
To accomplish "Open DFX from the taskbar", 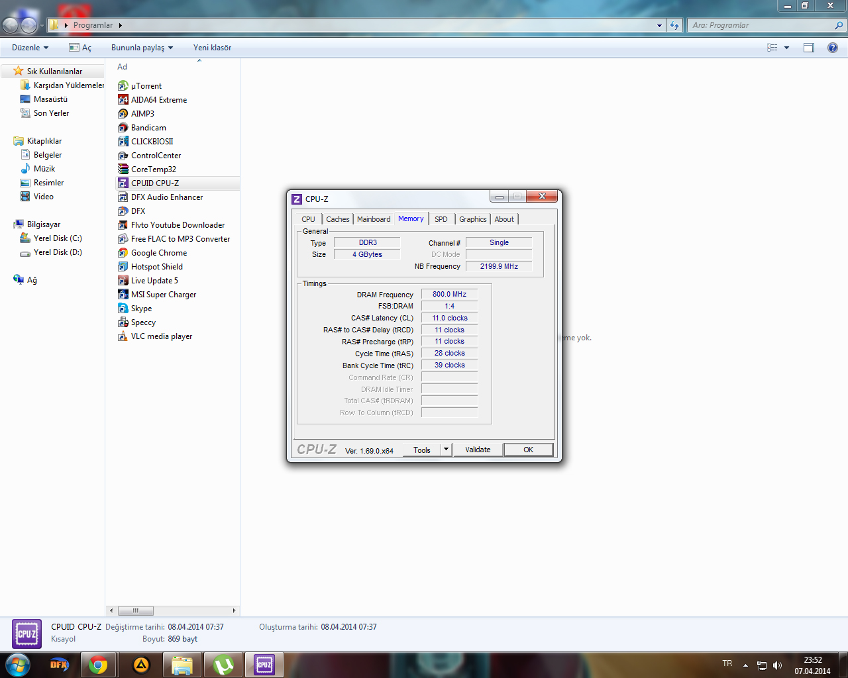I will [x=59, y=665].
